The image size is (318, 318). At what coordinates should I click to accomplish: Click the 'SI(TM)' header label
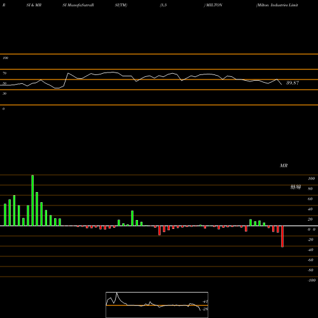pos(121,5)
